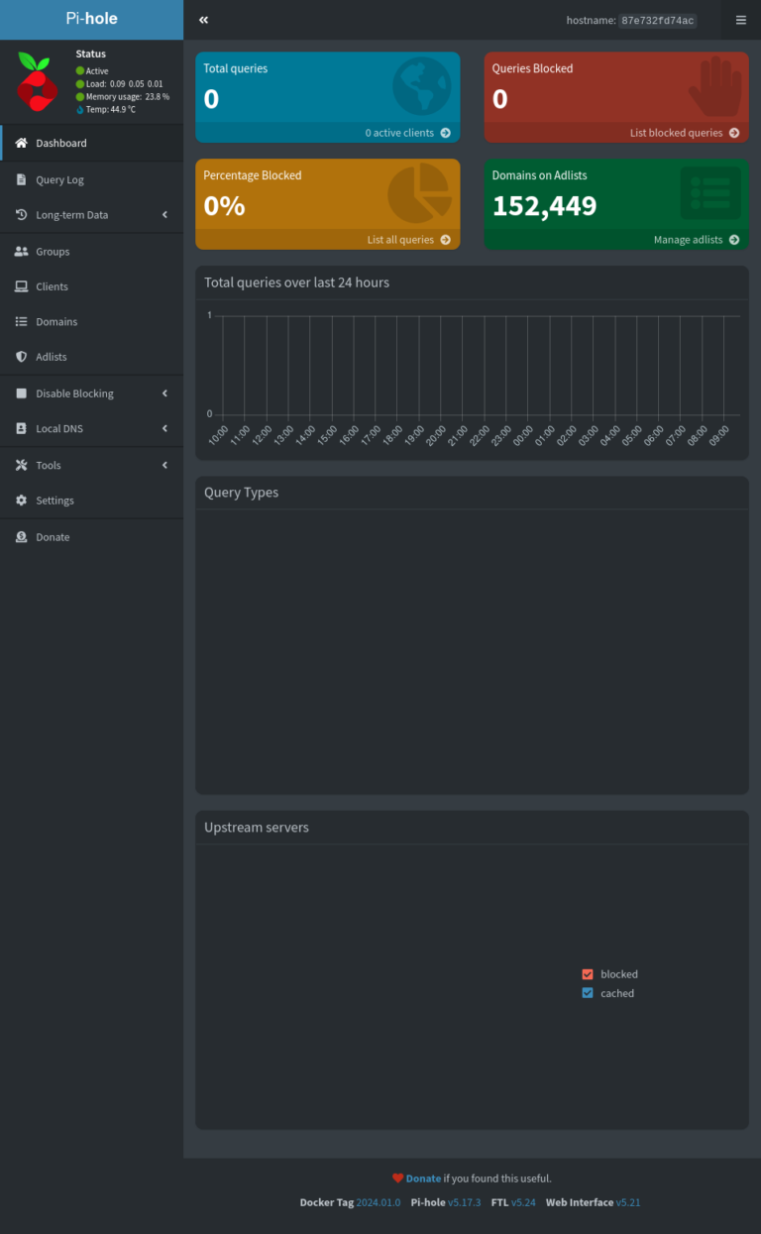The image size is (761, 1234).
Task: Click the Query Log file icon
Action: click(21, 180)
